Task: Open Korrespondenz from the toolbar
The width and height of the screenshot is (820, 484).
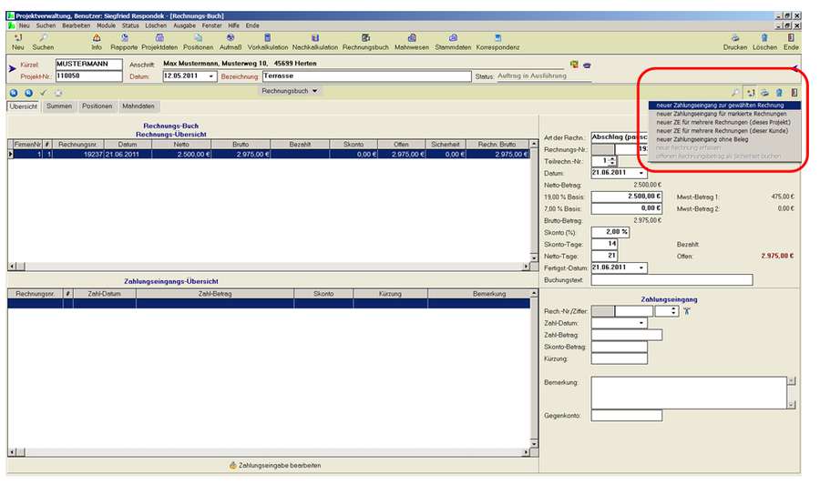Action: 497,38
